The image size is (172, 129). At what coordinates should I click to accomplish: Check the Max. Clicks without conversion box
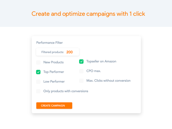(81, 81)
